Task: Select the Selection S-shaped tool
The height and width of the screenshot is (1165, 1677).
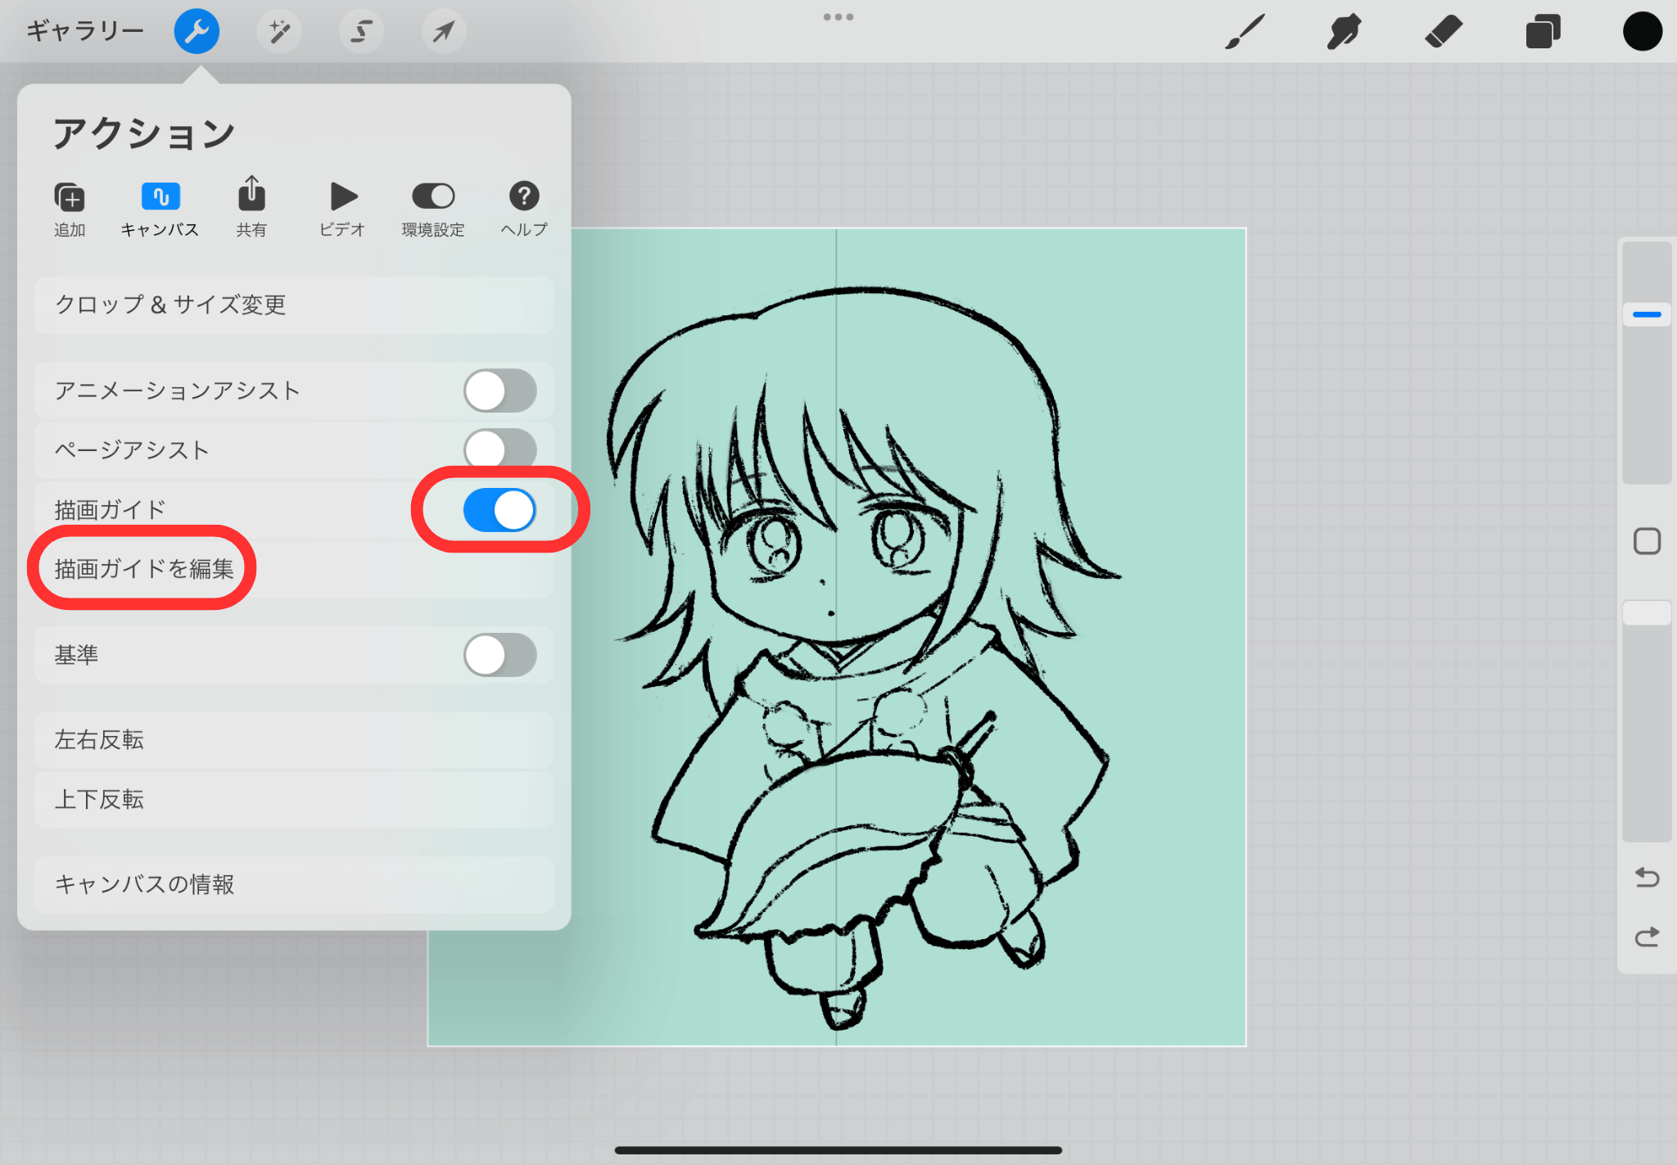Action: tap(361, 32)
